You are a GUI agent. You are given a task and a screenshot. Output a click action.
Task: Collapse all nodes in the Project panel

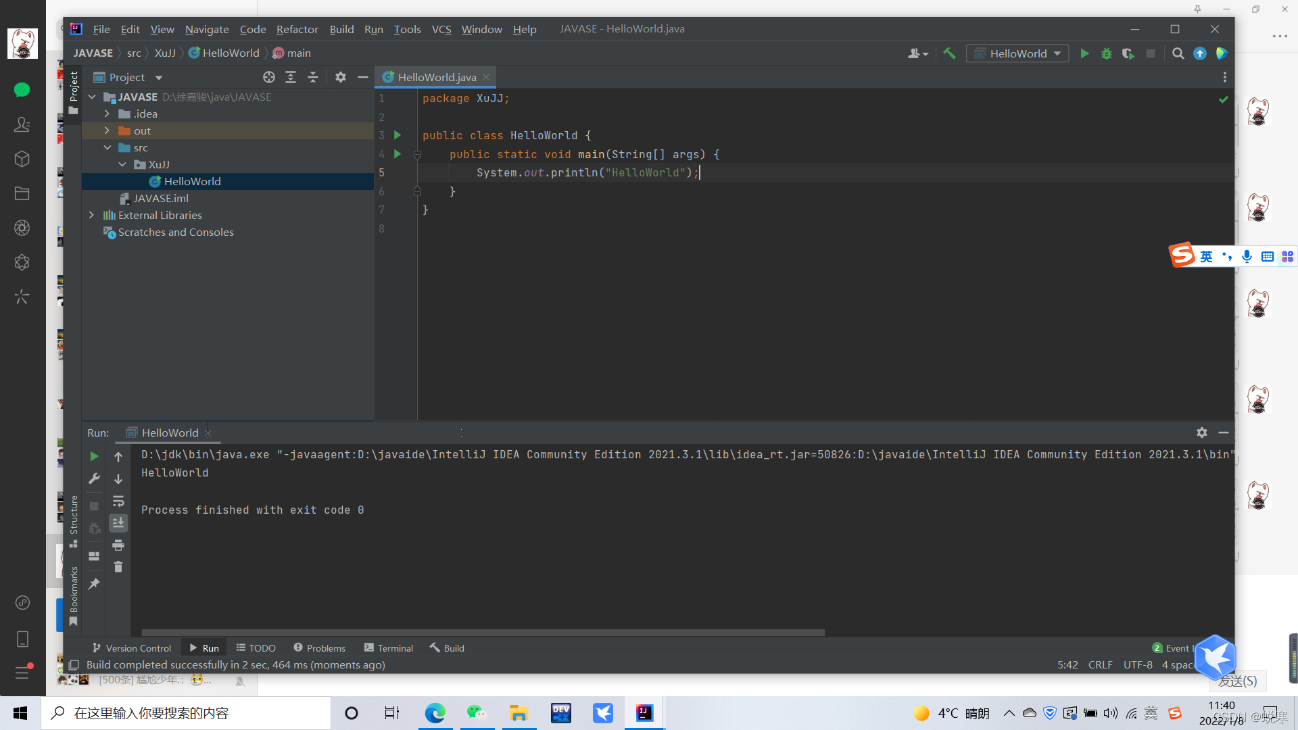313,77
